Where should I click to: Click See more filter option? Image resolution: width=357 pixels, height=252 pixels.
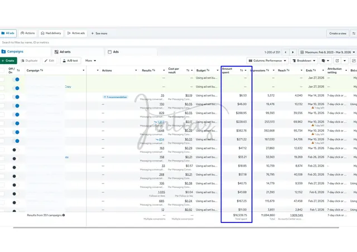click(x=99, y=33)
